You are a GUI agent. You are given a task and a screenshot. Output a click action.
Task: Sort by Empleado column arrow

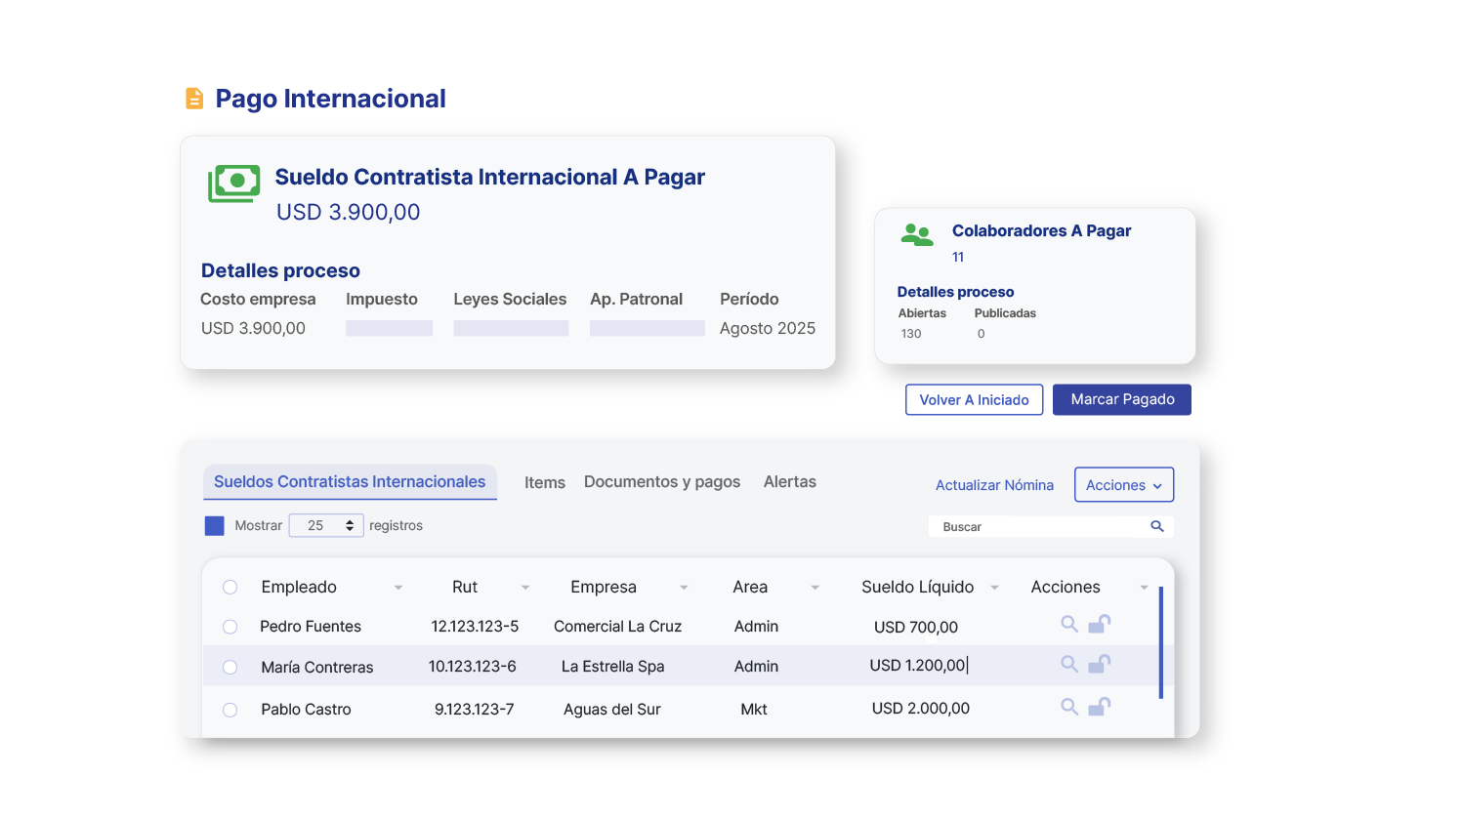(x=398, y=588)
